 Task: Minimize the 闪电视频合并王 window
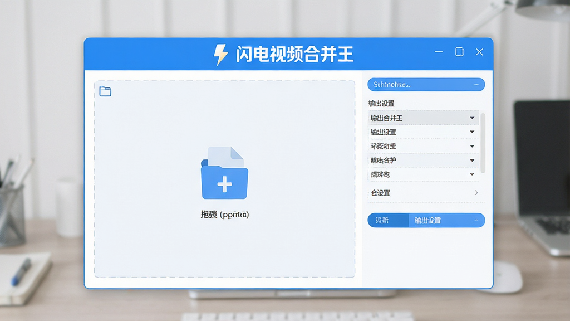pos(439,52)
